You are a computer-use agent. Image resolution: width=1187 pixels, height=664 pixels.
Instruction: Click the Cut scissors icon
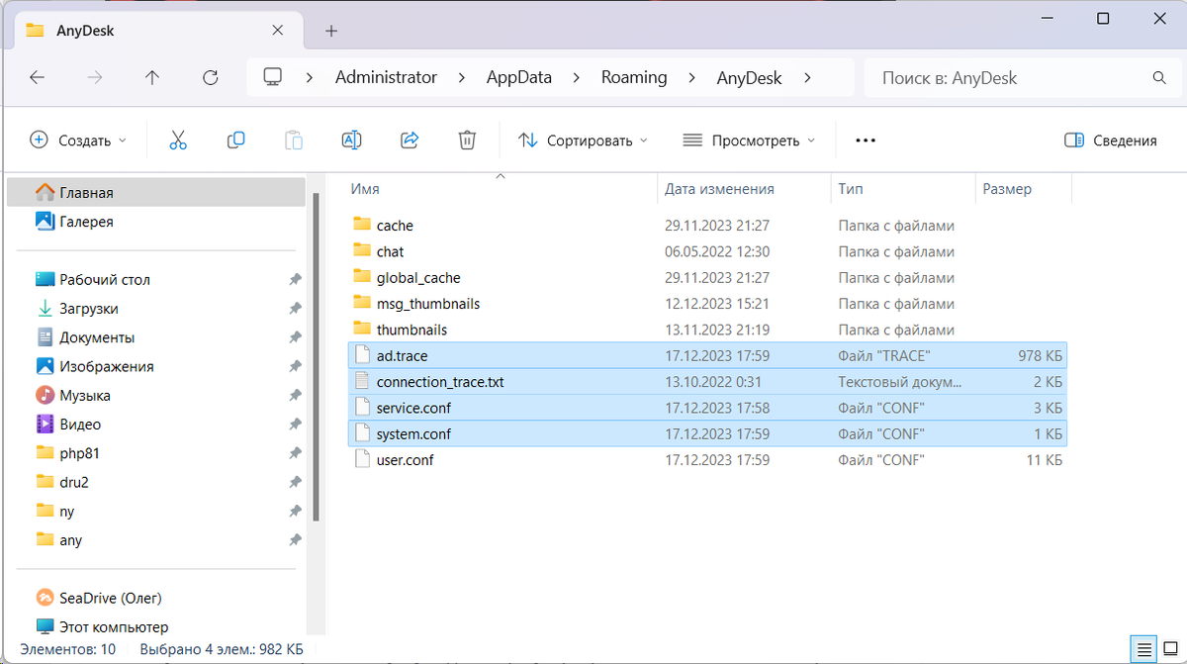[178, 141]
